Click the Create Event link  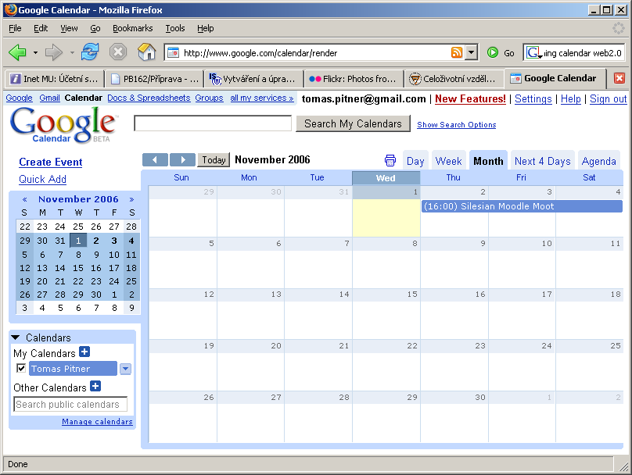point(51,162)
